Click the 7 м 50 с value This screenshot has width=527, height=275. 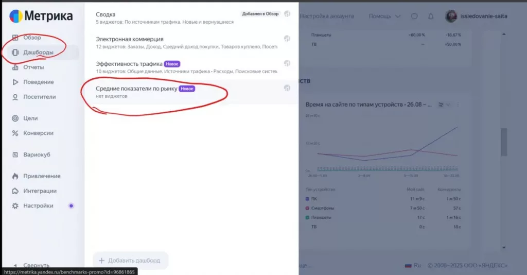pos(417,208)
